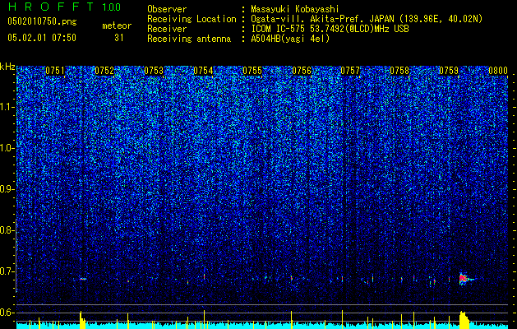517x329 pixels.
Task: Click the horizontal meteor echo after 0751
Action: [83, 279]
